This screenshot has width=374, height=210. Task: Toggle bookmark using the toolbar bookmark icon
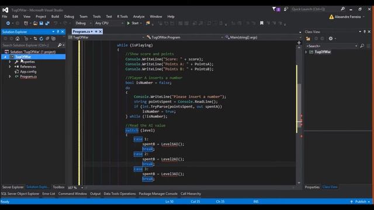262,23
